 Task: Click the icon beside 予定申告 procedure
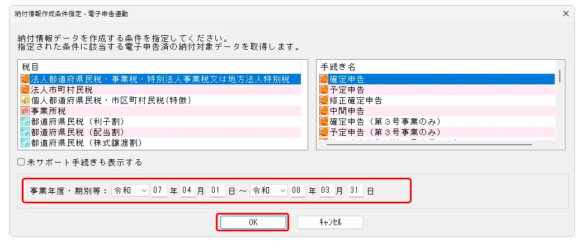point(323,90)
